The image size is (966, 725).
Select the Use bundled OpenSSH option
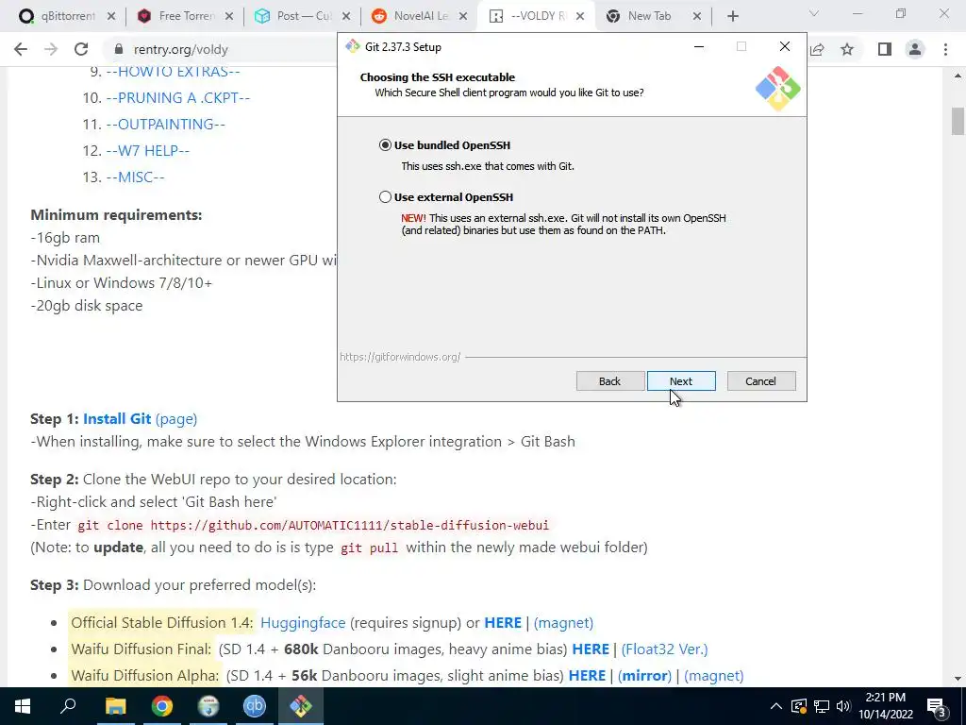click(x=385, y=145)
